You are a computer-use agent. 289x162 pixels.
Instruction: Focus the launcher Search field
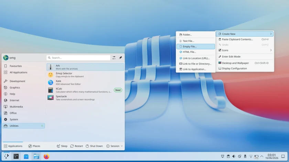78,58
